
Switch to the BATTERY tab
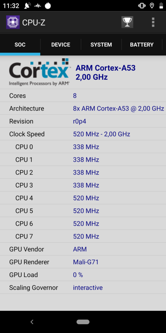pyautogui.click(x=142, y=45)
